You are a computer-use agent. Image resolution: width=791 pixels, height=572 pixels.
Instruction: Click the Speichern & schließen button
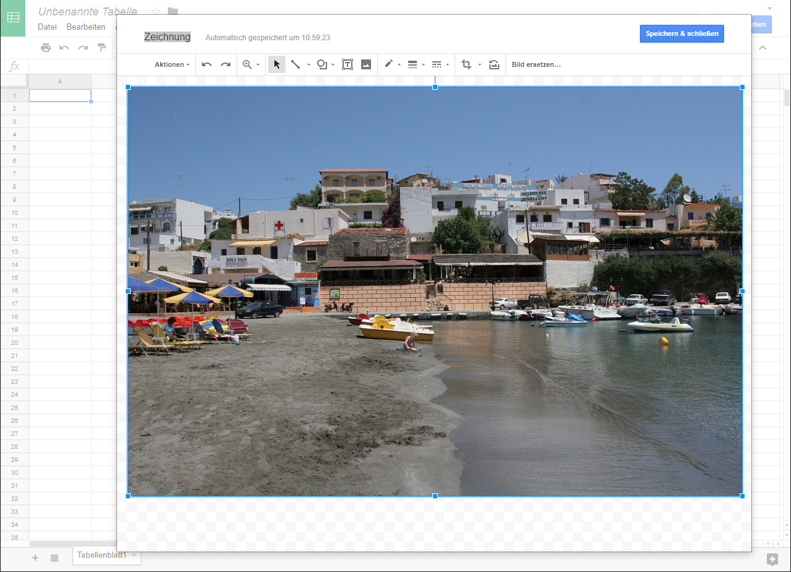[681, 33]
